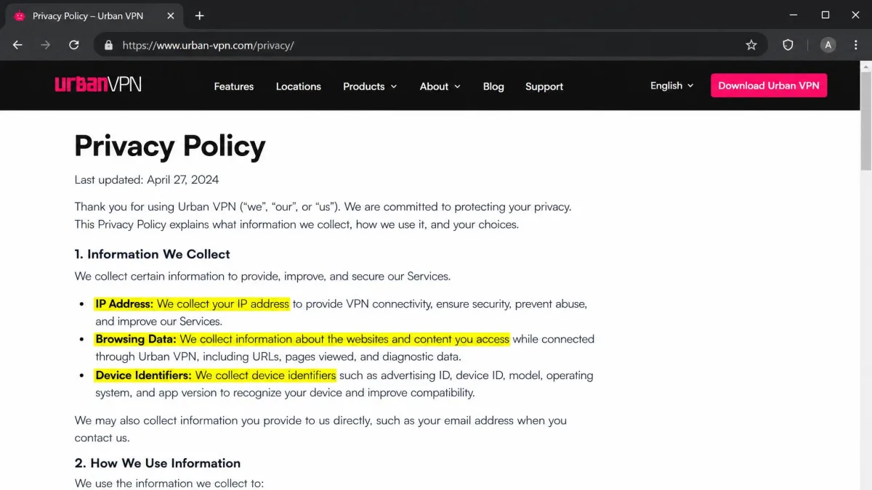872x490 pixels.
Task: Select the Privacy Policy – Urban VPN tab
Action: (x=94, y=16)
